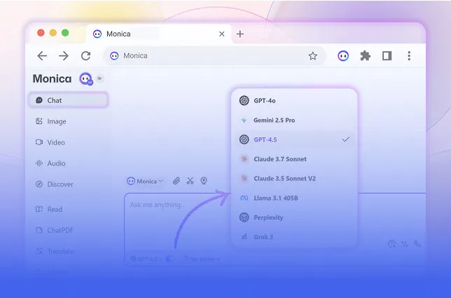Open a new browser tab
The width and height of the screenshot is (451, 298).
[x=240, y=34]
